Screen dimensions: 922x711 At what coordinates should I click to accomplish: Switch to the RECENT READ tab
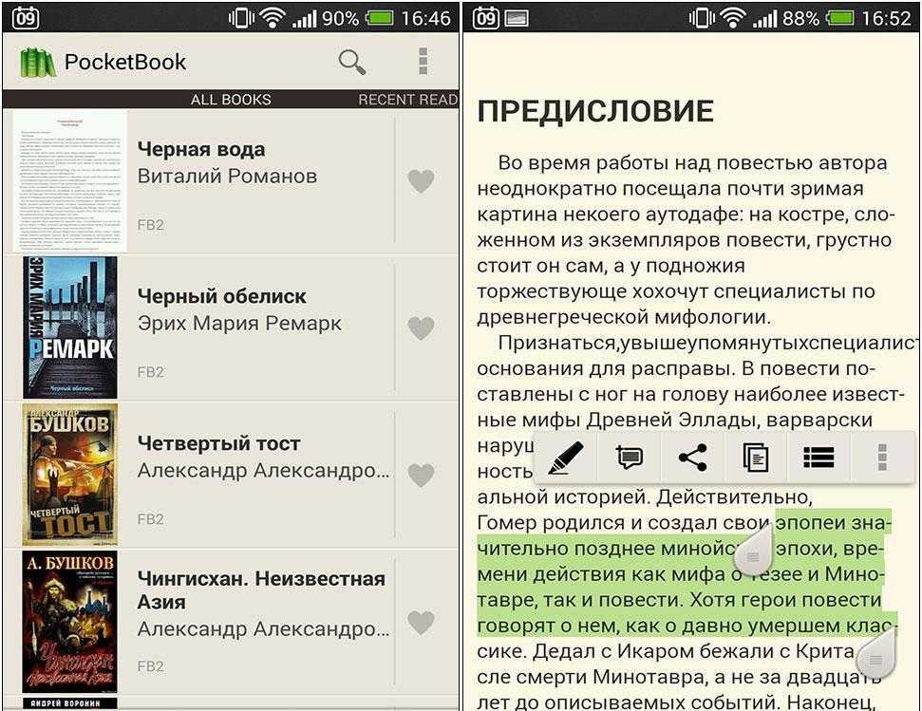coord(408,100)
